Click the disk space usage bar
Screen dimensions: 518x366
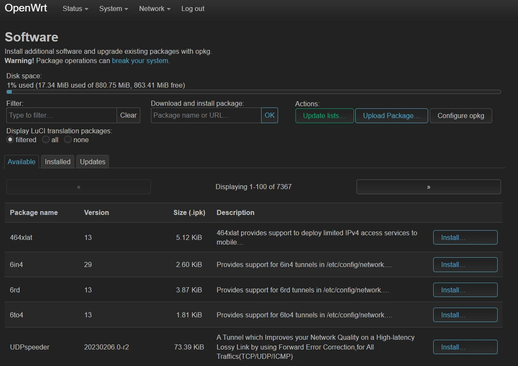click(253, 92)
